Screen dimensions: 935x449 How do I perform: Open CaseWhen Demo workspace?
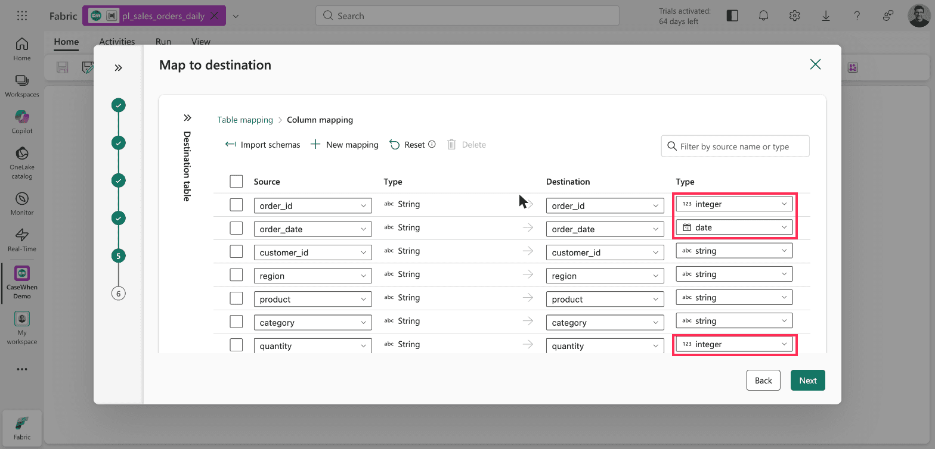point(22,282)
